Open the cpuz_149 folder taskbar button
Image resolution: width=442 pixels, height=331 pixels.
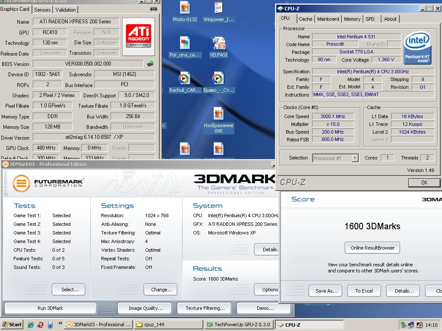coord(168,325)
